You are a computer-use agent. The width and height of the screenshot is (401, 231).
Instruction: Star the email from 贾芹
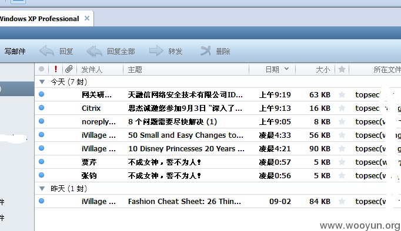(x=342, y=162)
